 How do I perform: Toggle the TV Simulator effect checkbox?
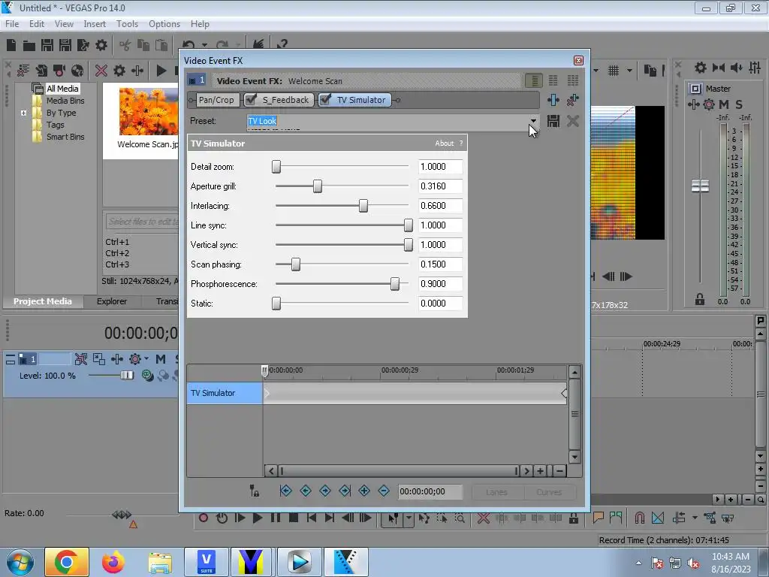click(325, 100)
